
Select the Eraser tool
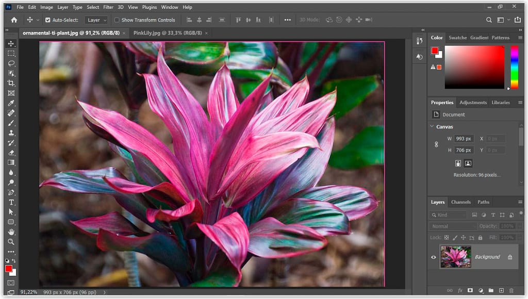point(11,153)
